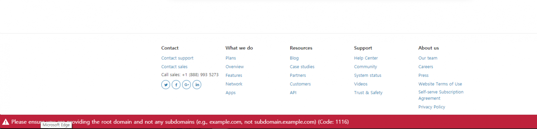The image size is (537, 129).
Task: Go to the Help Center link
Action: (366, 58)
